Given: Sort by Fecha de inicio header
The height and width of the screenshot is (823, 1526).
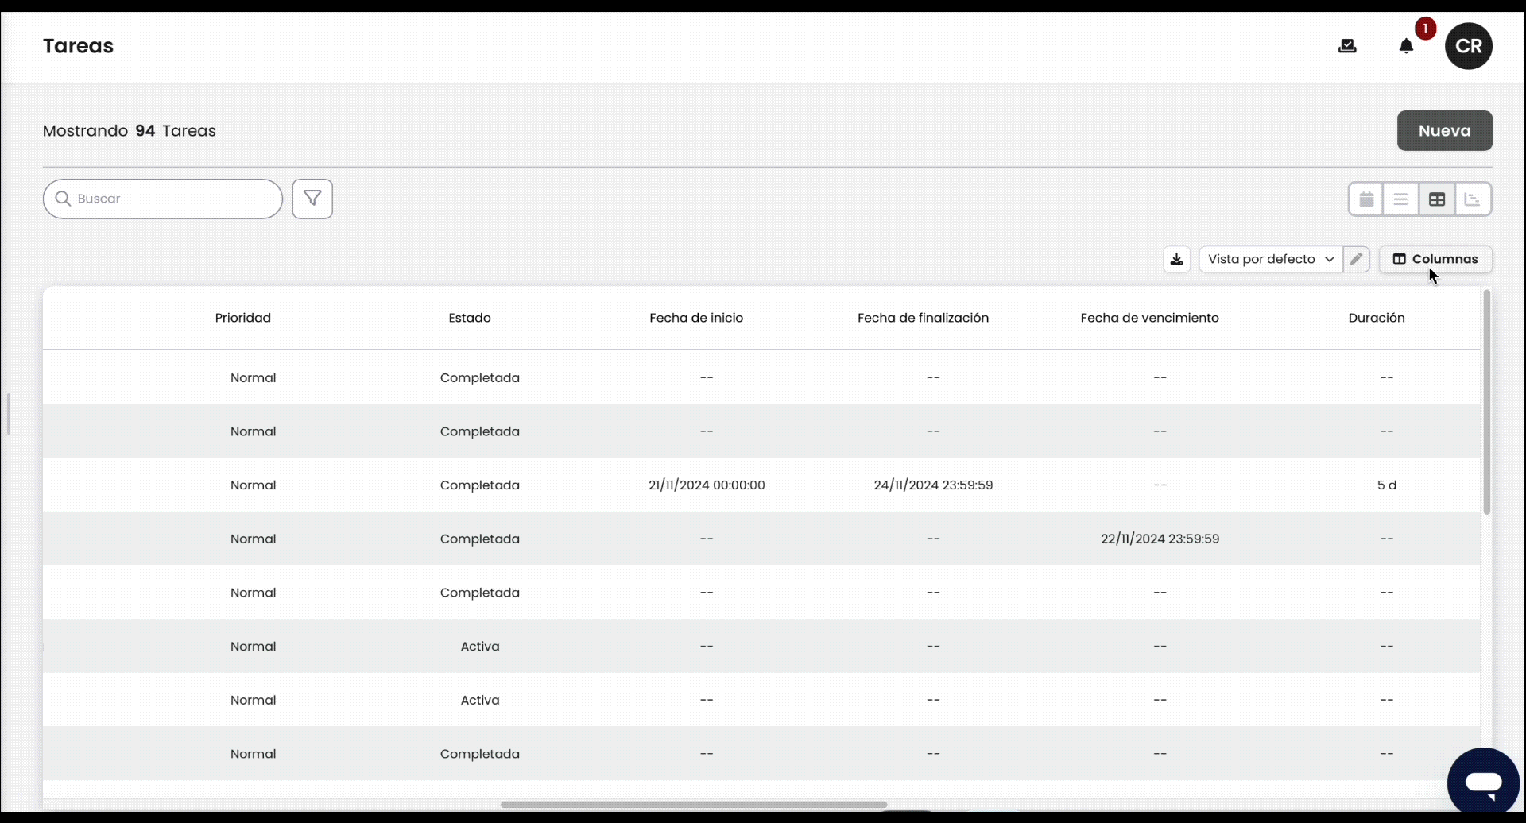Looking at the screenshot, I should pos(696,318).
